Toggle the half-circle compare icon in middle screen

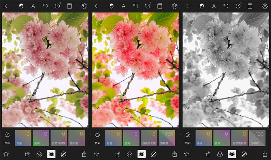point(112,6)
